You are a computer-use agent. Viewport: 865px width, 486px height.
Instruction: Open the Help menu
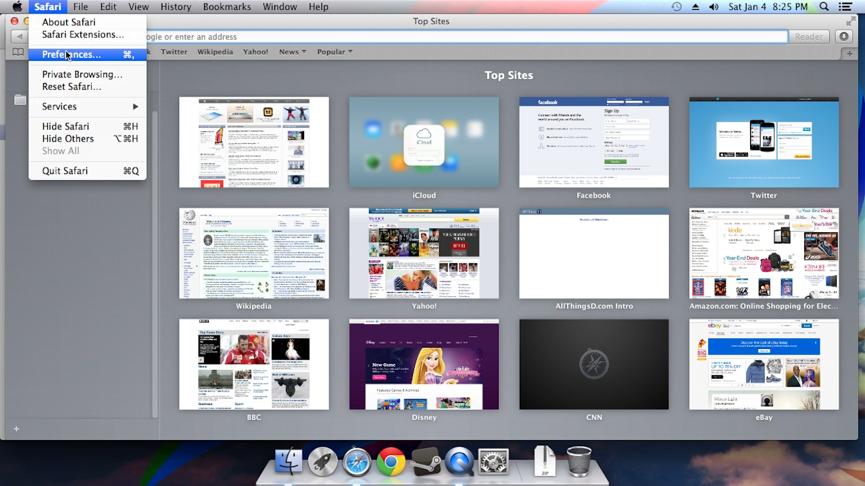(x=318, y=7)
